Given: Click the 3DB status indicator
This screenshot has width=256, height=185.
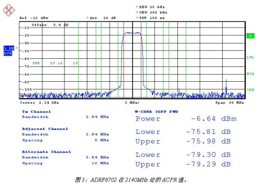Looking at the screenshot, I should coord(250,89).
